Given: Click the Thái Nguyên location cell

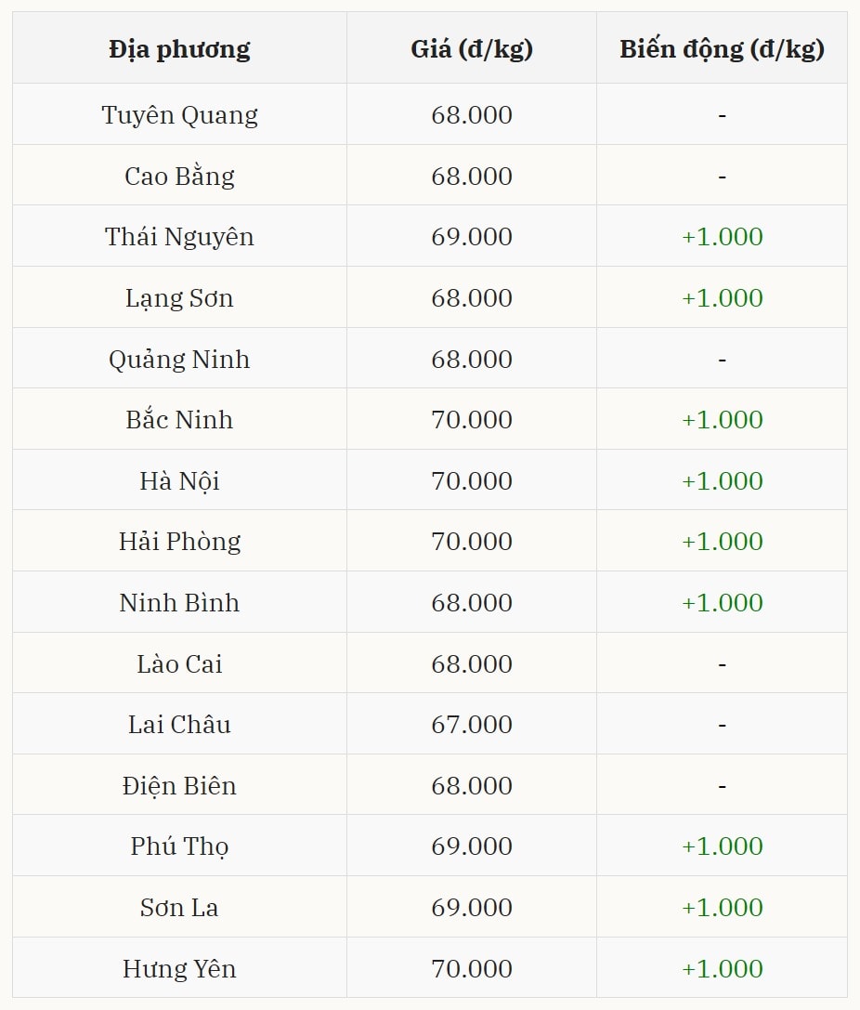Looking at the screenshot, I should click(x=179, y=237).
